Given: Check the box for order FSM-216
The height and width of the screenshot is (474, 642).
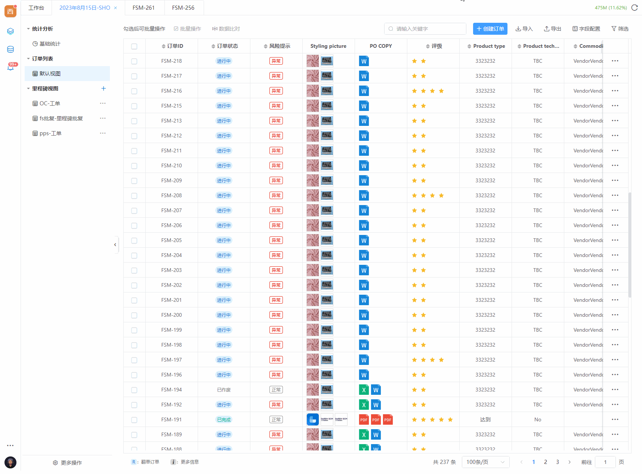Looking at the screenshot, I should click(134, 91).
